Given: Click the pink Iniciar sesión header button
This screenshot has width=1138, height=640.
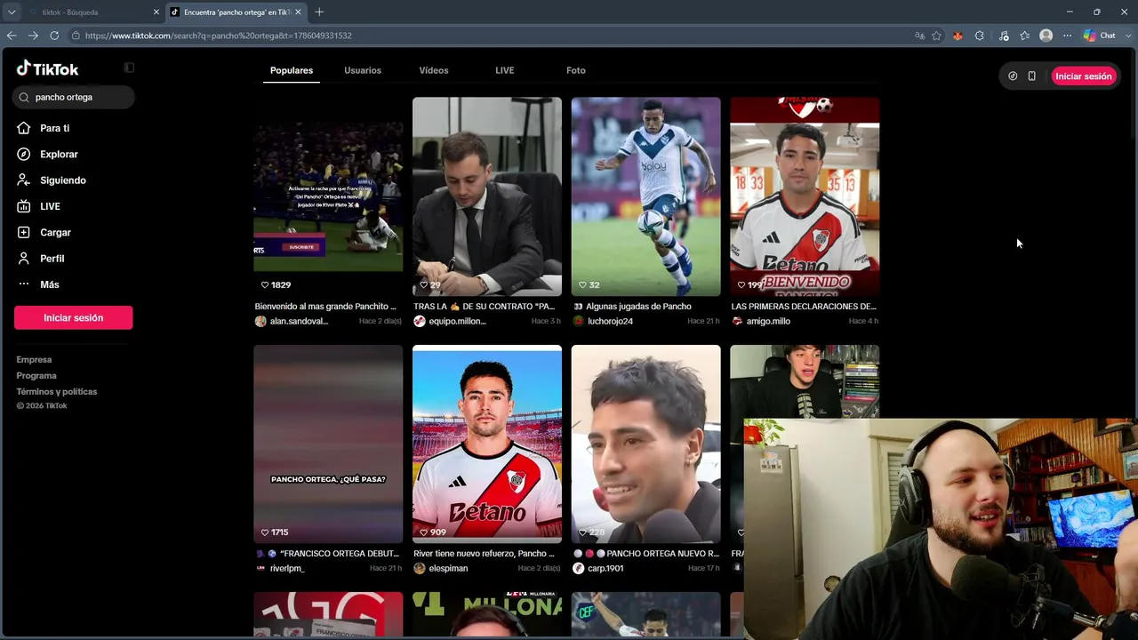Looking at the screenshot, I should point(1084,76).
